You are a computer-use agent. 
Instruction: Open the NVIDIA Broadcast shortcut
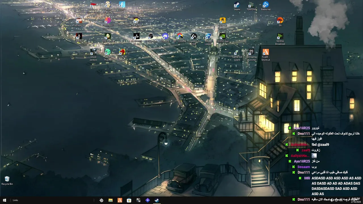[x=280, y=39]
